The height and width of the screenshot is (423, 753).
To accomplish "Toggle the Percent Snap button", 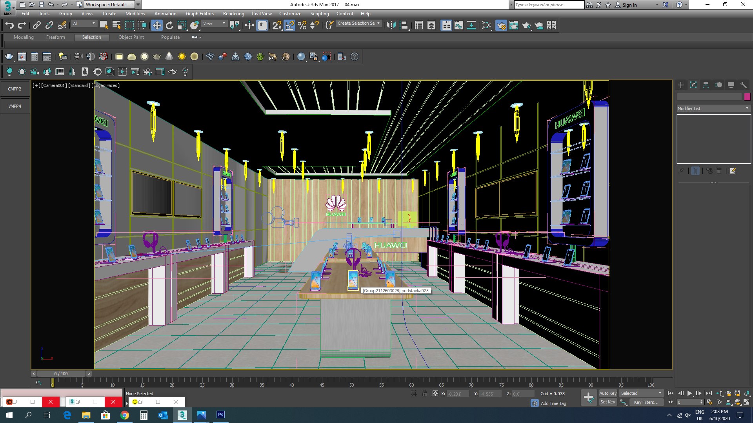I will 302,25.
